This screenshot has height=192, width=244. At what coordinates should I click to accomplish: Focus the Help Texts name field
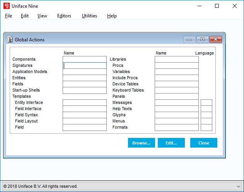point(177,109)
